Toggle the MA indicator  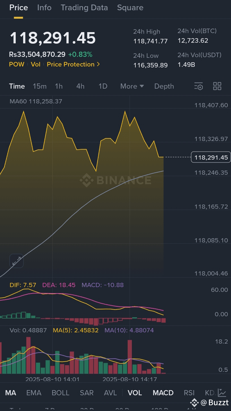tap(11, 393)
